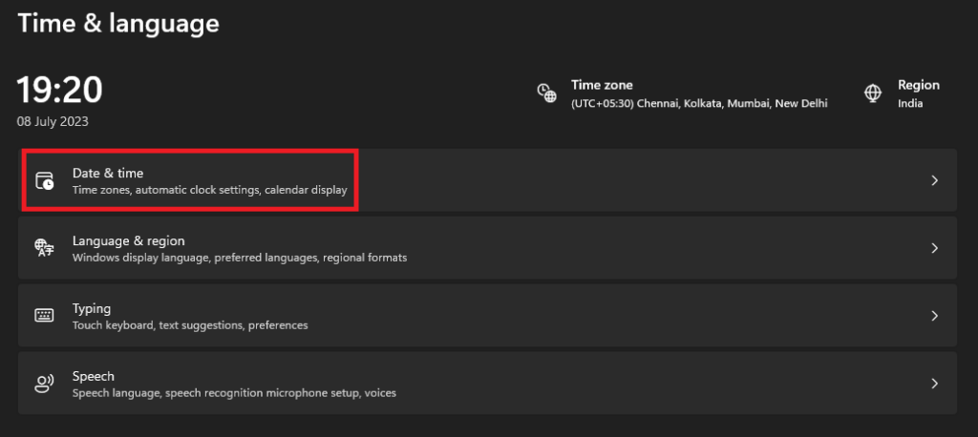The width and height of the screenshot is (978, 437).
Task: Click the Speech microphone person icon
Action: pyautogui.click(x=45, y=384)
